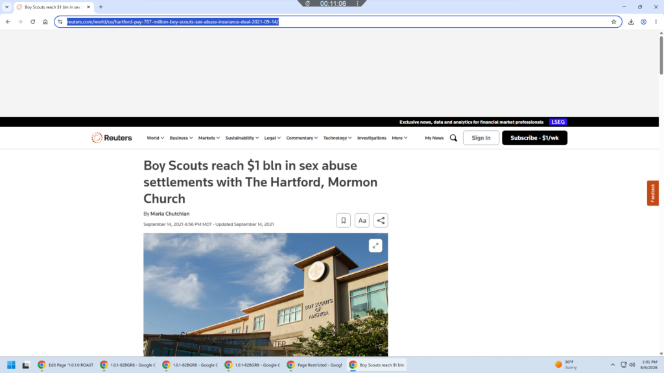
Task: Open the Exclusive news, data and analytics banner
Action: point(471,122)
